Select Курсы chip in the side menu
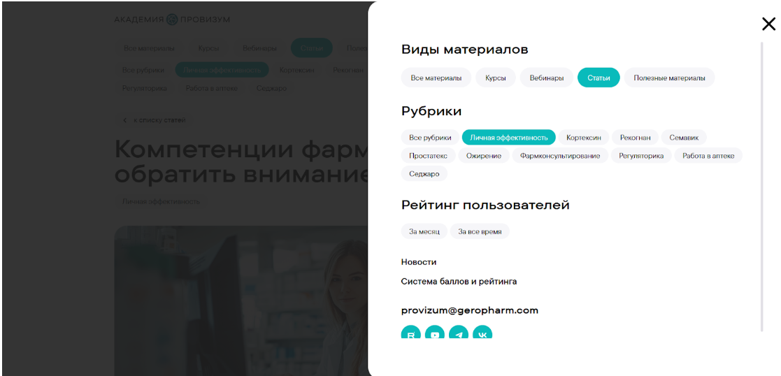The height and width of the screenshot is (376, 781). point(496,78)
